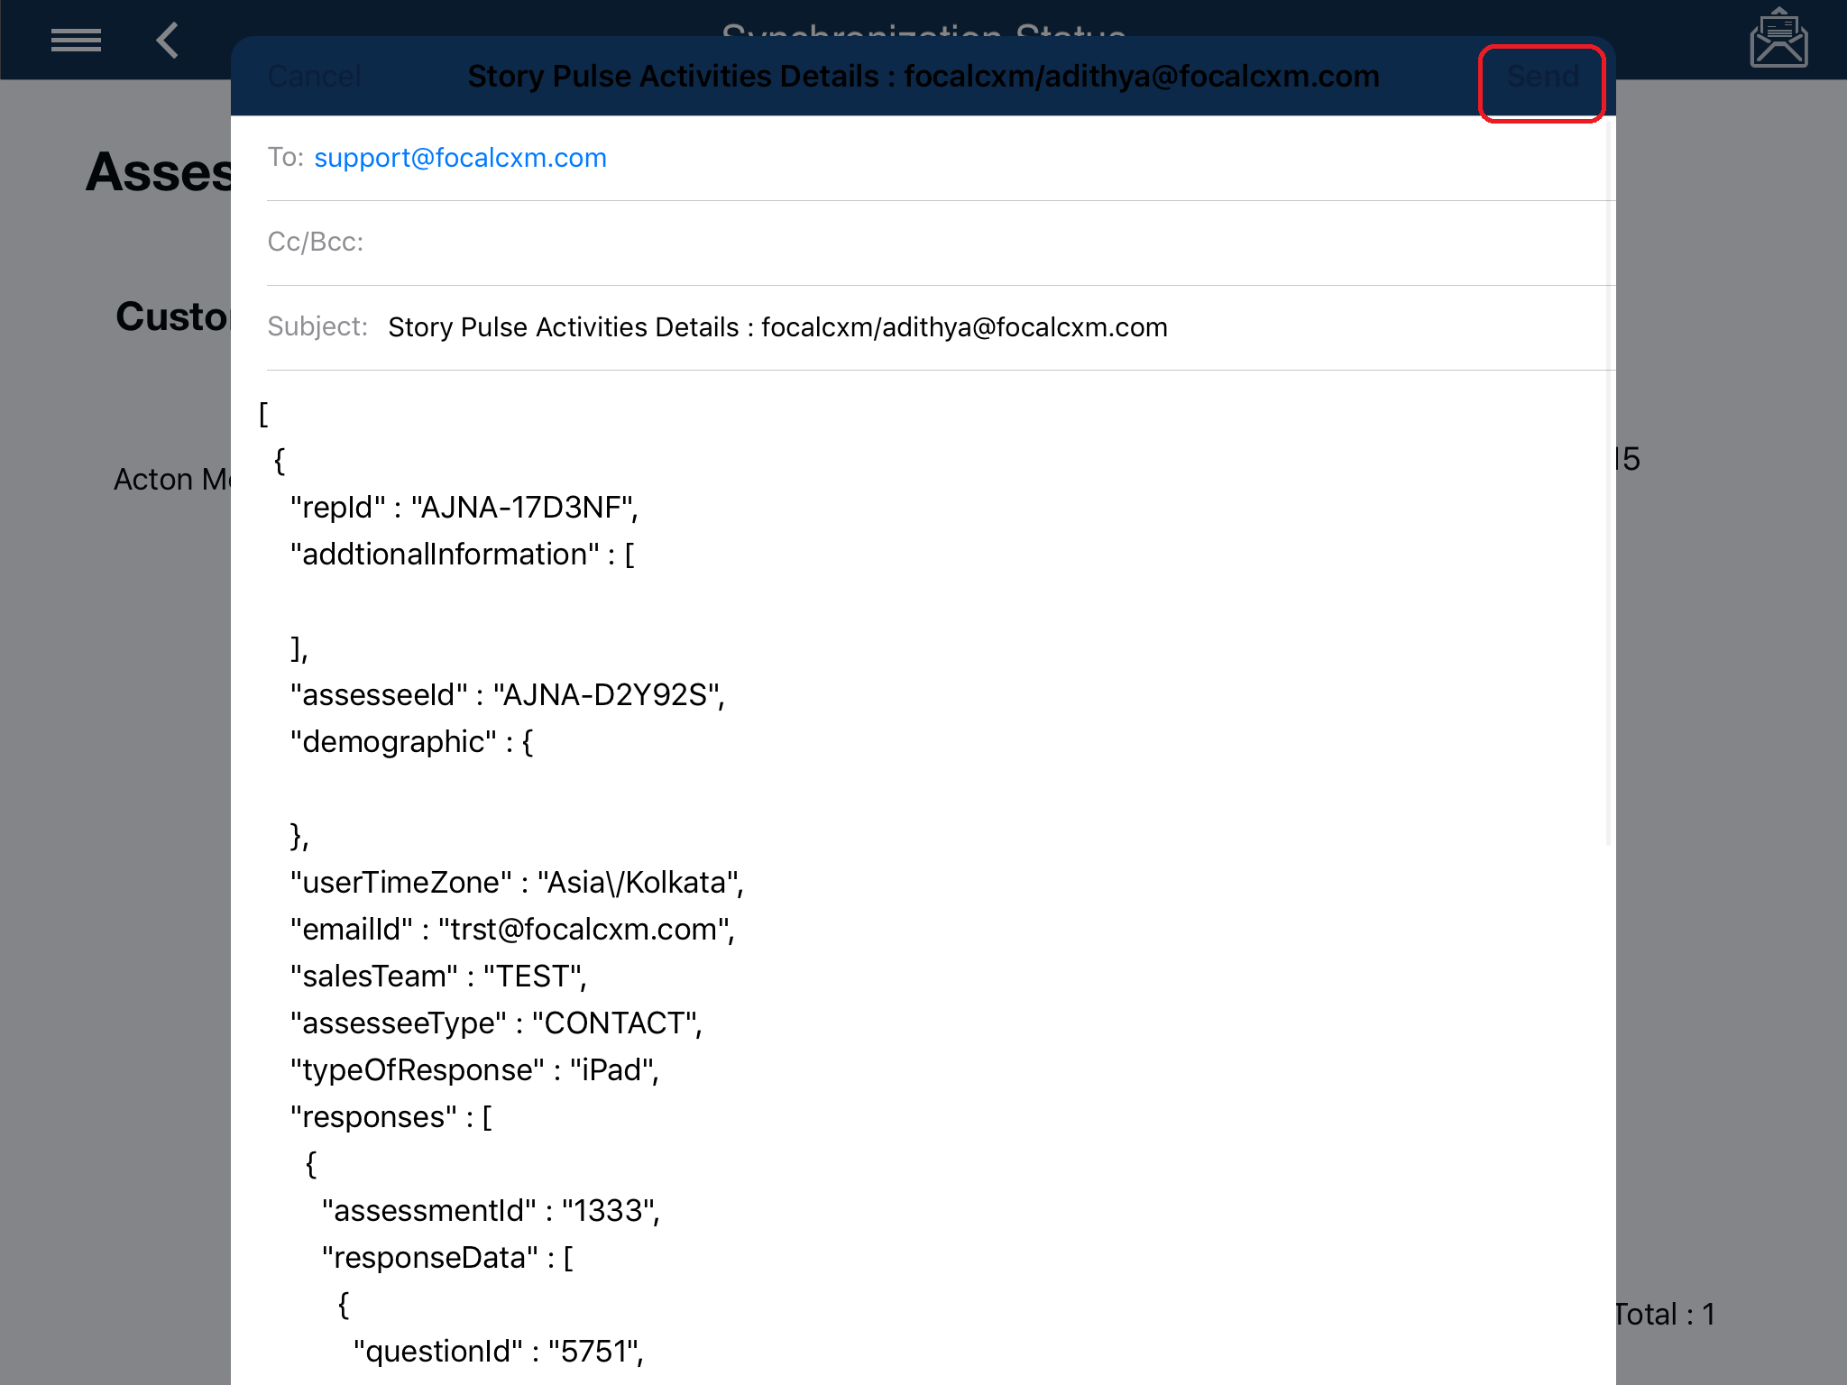
Task: Place cursor on the repId line
Action: pyautogui.click(x=464, y=508)
